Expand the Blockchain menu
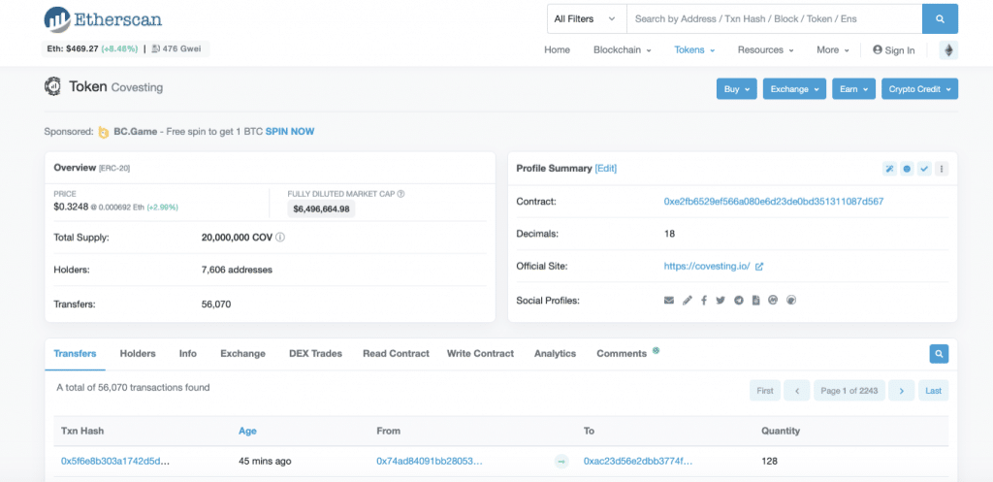The image size is (993, 482). pos(622,50)
